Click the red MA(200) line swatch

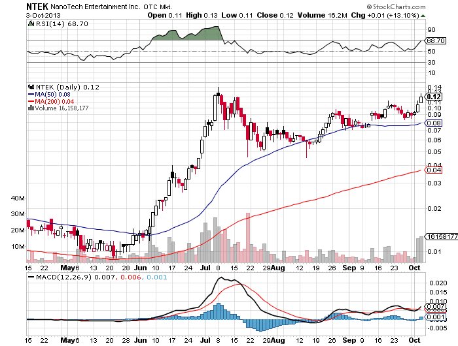(x=31, y=101)
